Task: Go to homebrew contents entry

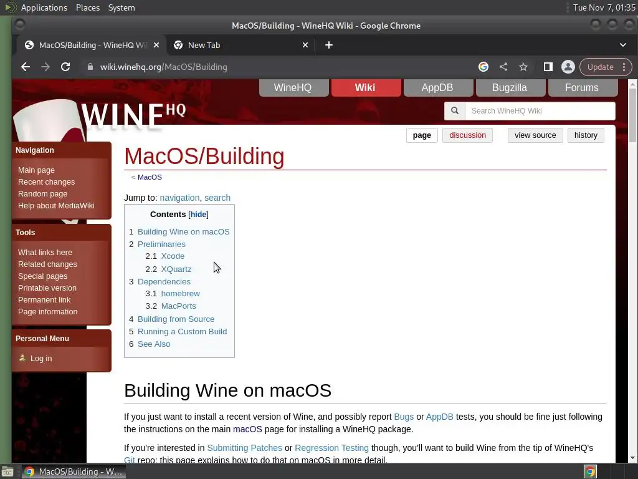Action: coord(180,294)
